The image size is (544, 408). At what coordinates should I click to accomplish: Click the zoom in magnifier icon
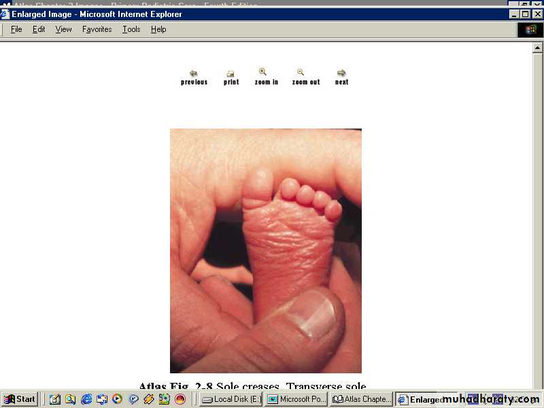(263, 72)
